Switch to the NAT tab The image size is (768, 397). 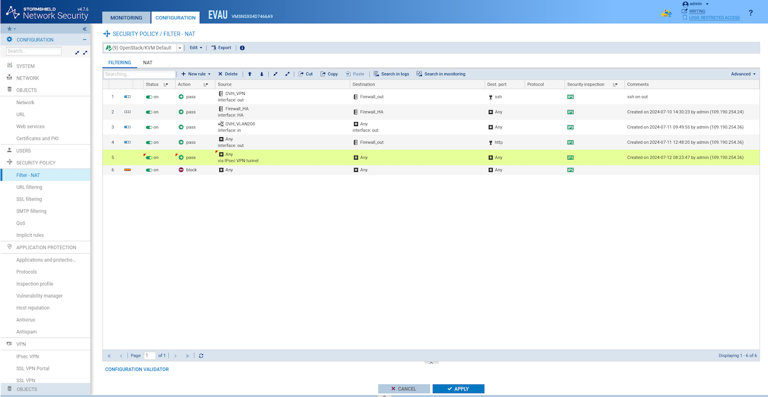click(x=148, y=63)
